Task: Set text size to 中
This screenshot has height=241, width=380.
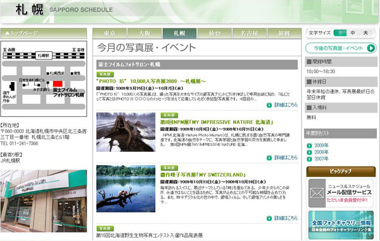Action: pyautogui.click(x=353, y=33)
